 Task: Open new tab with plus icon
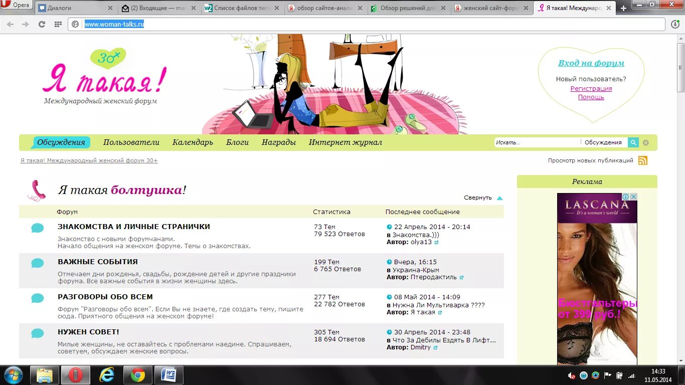pyautogui.click(x=623, y=8)
